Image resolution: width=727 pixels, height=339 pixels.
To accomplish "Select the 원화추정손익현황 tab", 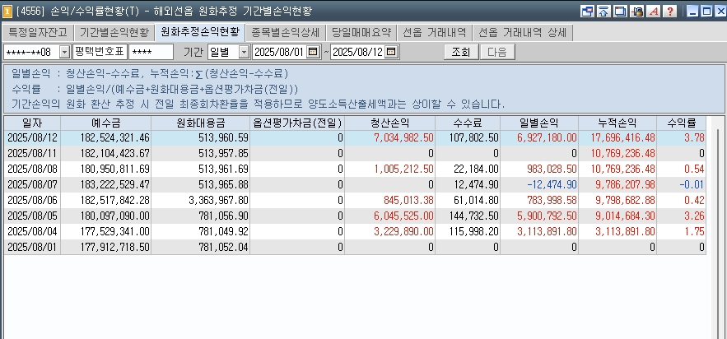I will coord(200,32).
